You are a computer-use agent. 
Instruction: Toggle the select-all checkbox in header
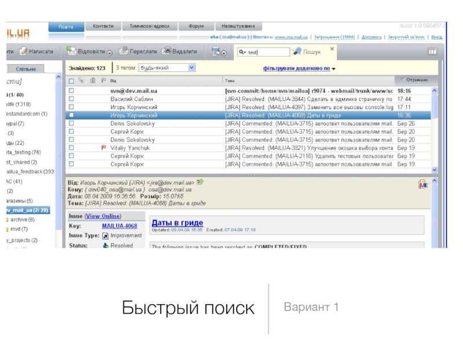pos(71,81)
